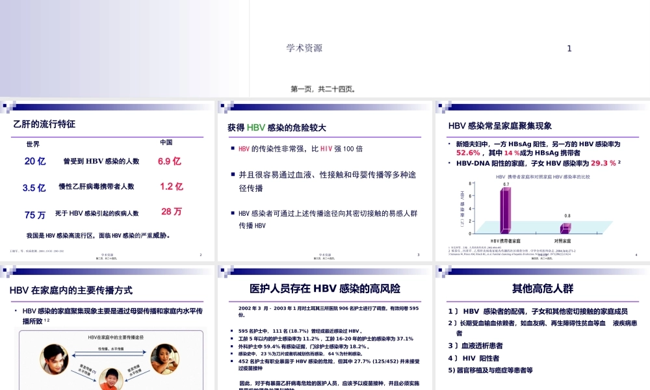
Task: Click the 0.8 bar for 对照家庭
Action: pyautogui.click(x=565, y=227)
